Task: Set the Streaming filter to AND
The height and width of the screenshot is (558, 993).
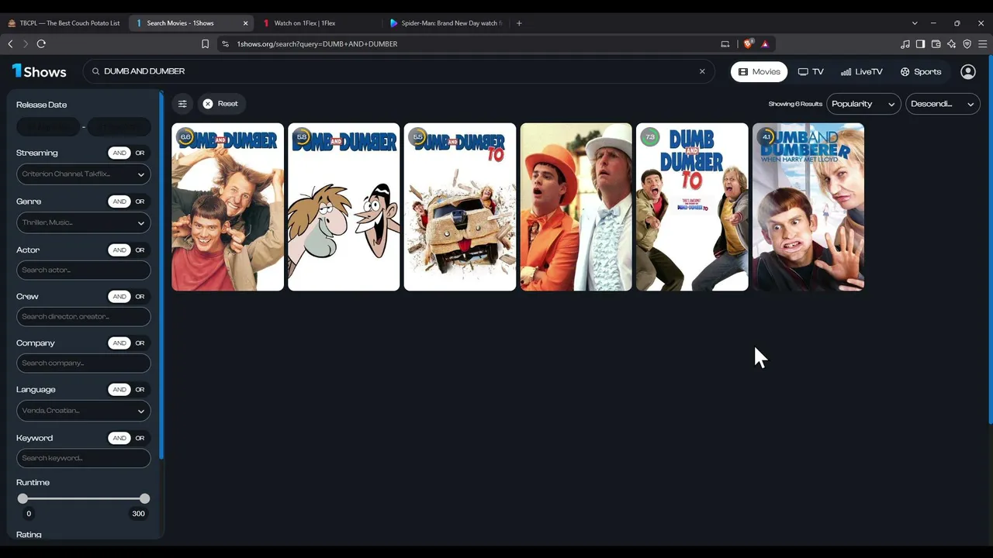Action: coord(119,153)
